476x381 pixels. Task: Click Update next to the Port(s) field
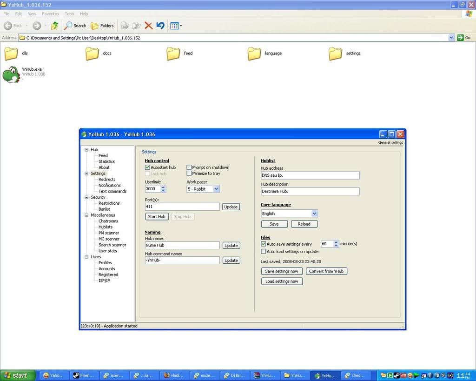231,207
